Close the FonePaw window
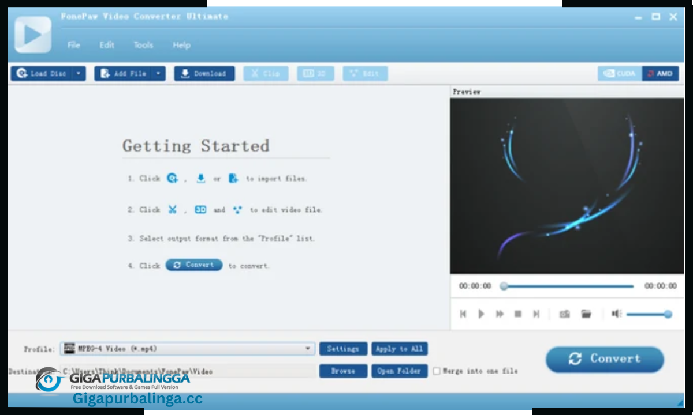 coord(673,17)
